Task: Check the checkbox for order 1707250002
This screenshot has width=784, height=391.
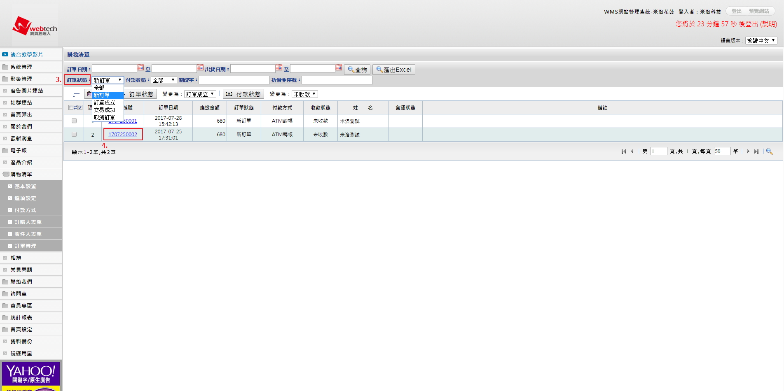Action: pyautogui.click(x=74, y=135)
